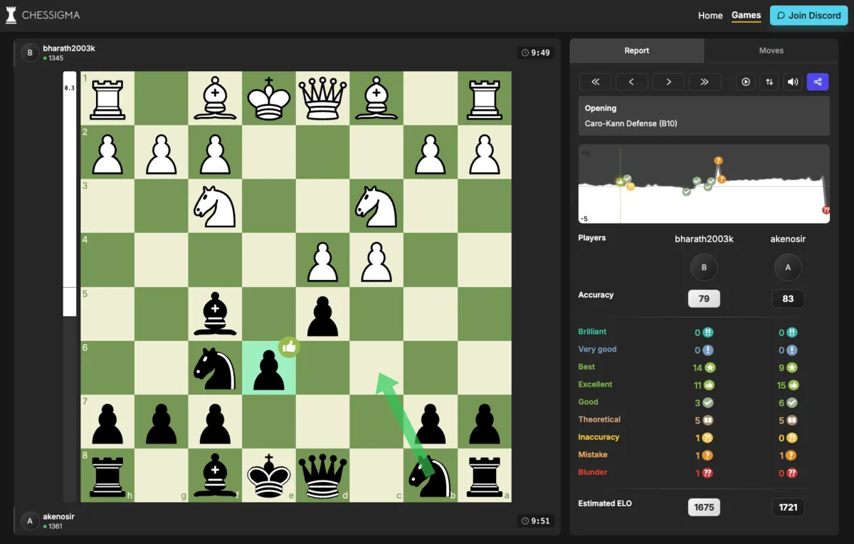
Task: Select the white queen on the board
Action: coord(322,98)
